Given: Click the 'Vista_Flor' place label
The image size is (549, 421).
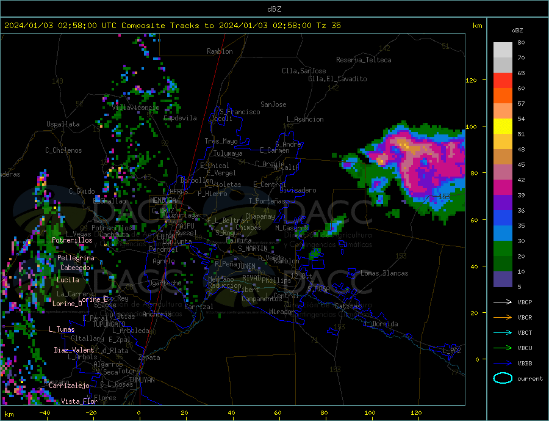Looking at the screenshot, I should pos(79,401).
